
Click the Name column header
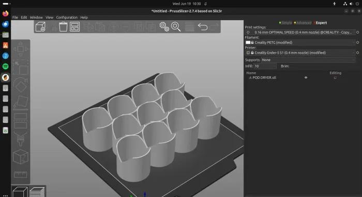(x=251, y=73)
